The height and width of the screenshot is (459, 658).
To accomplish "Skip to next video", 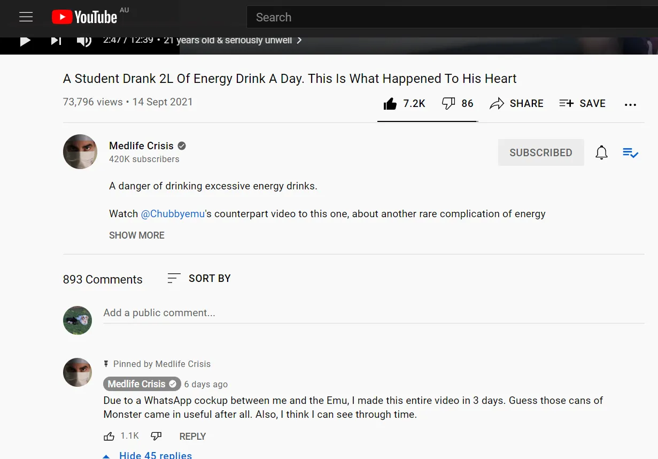I will pyautogui.click(x=56, y=41).
